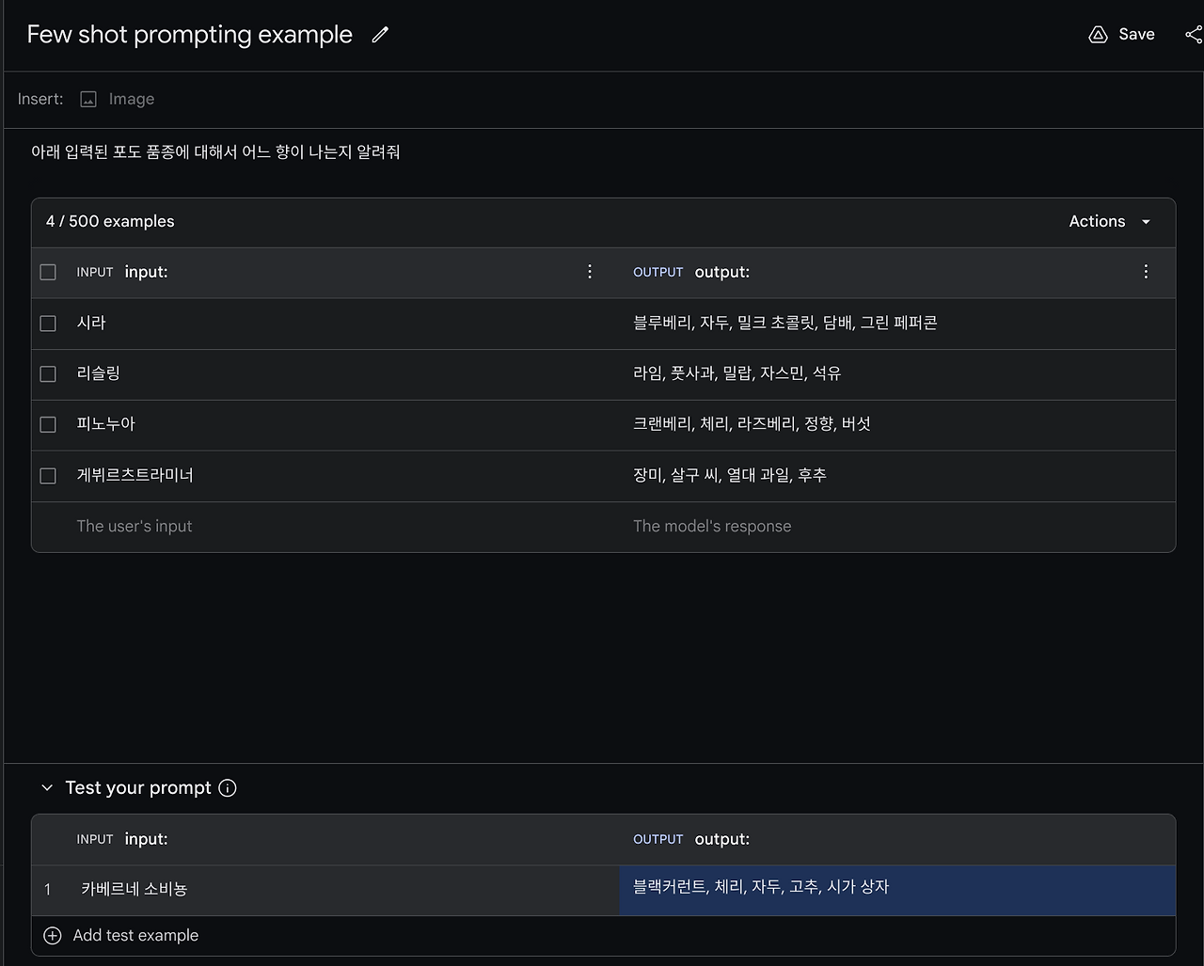This screenshot has height=966, width=1204.
Task: Click the pencil icon to edit title
Action: pos(380,35)
